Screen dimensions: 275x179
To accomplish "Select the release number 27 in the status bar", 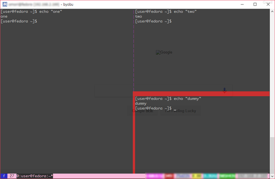I will [12, 176].
